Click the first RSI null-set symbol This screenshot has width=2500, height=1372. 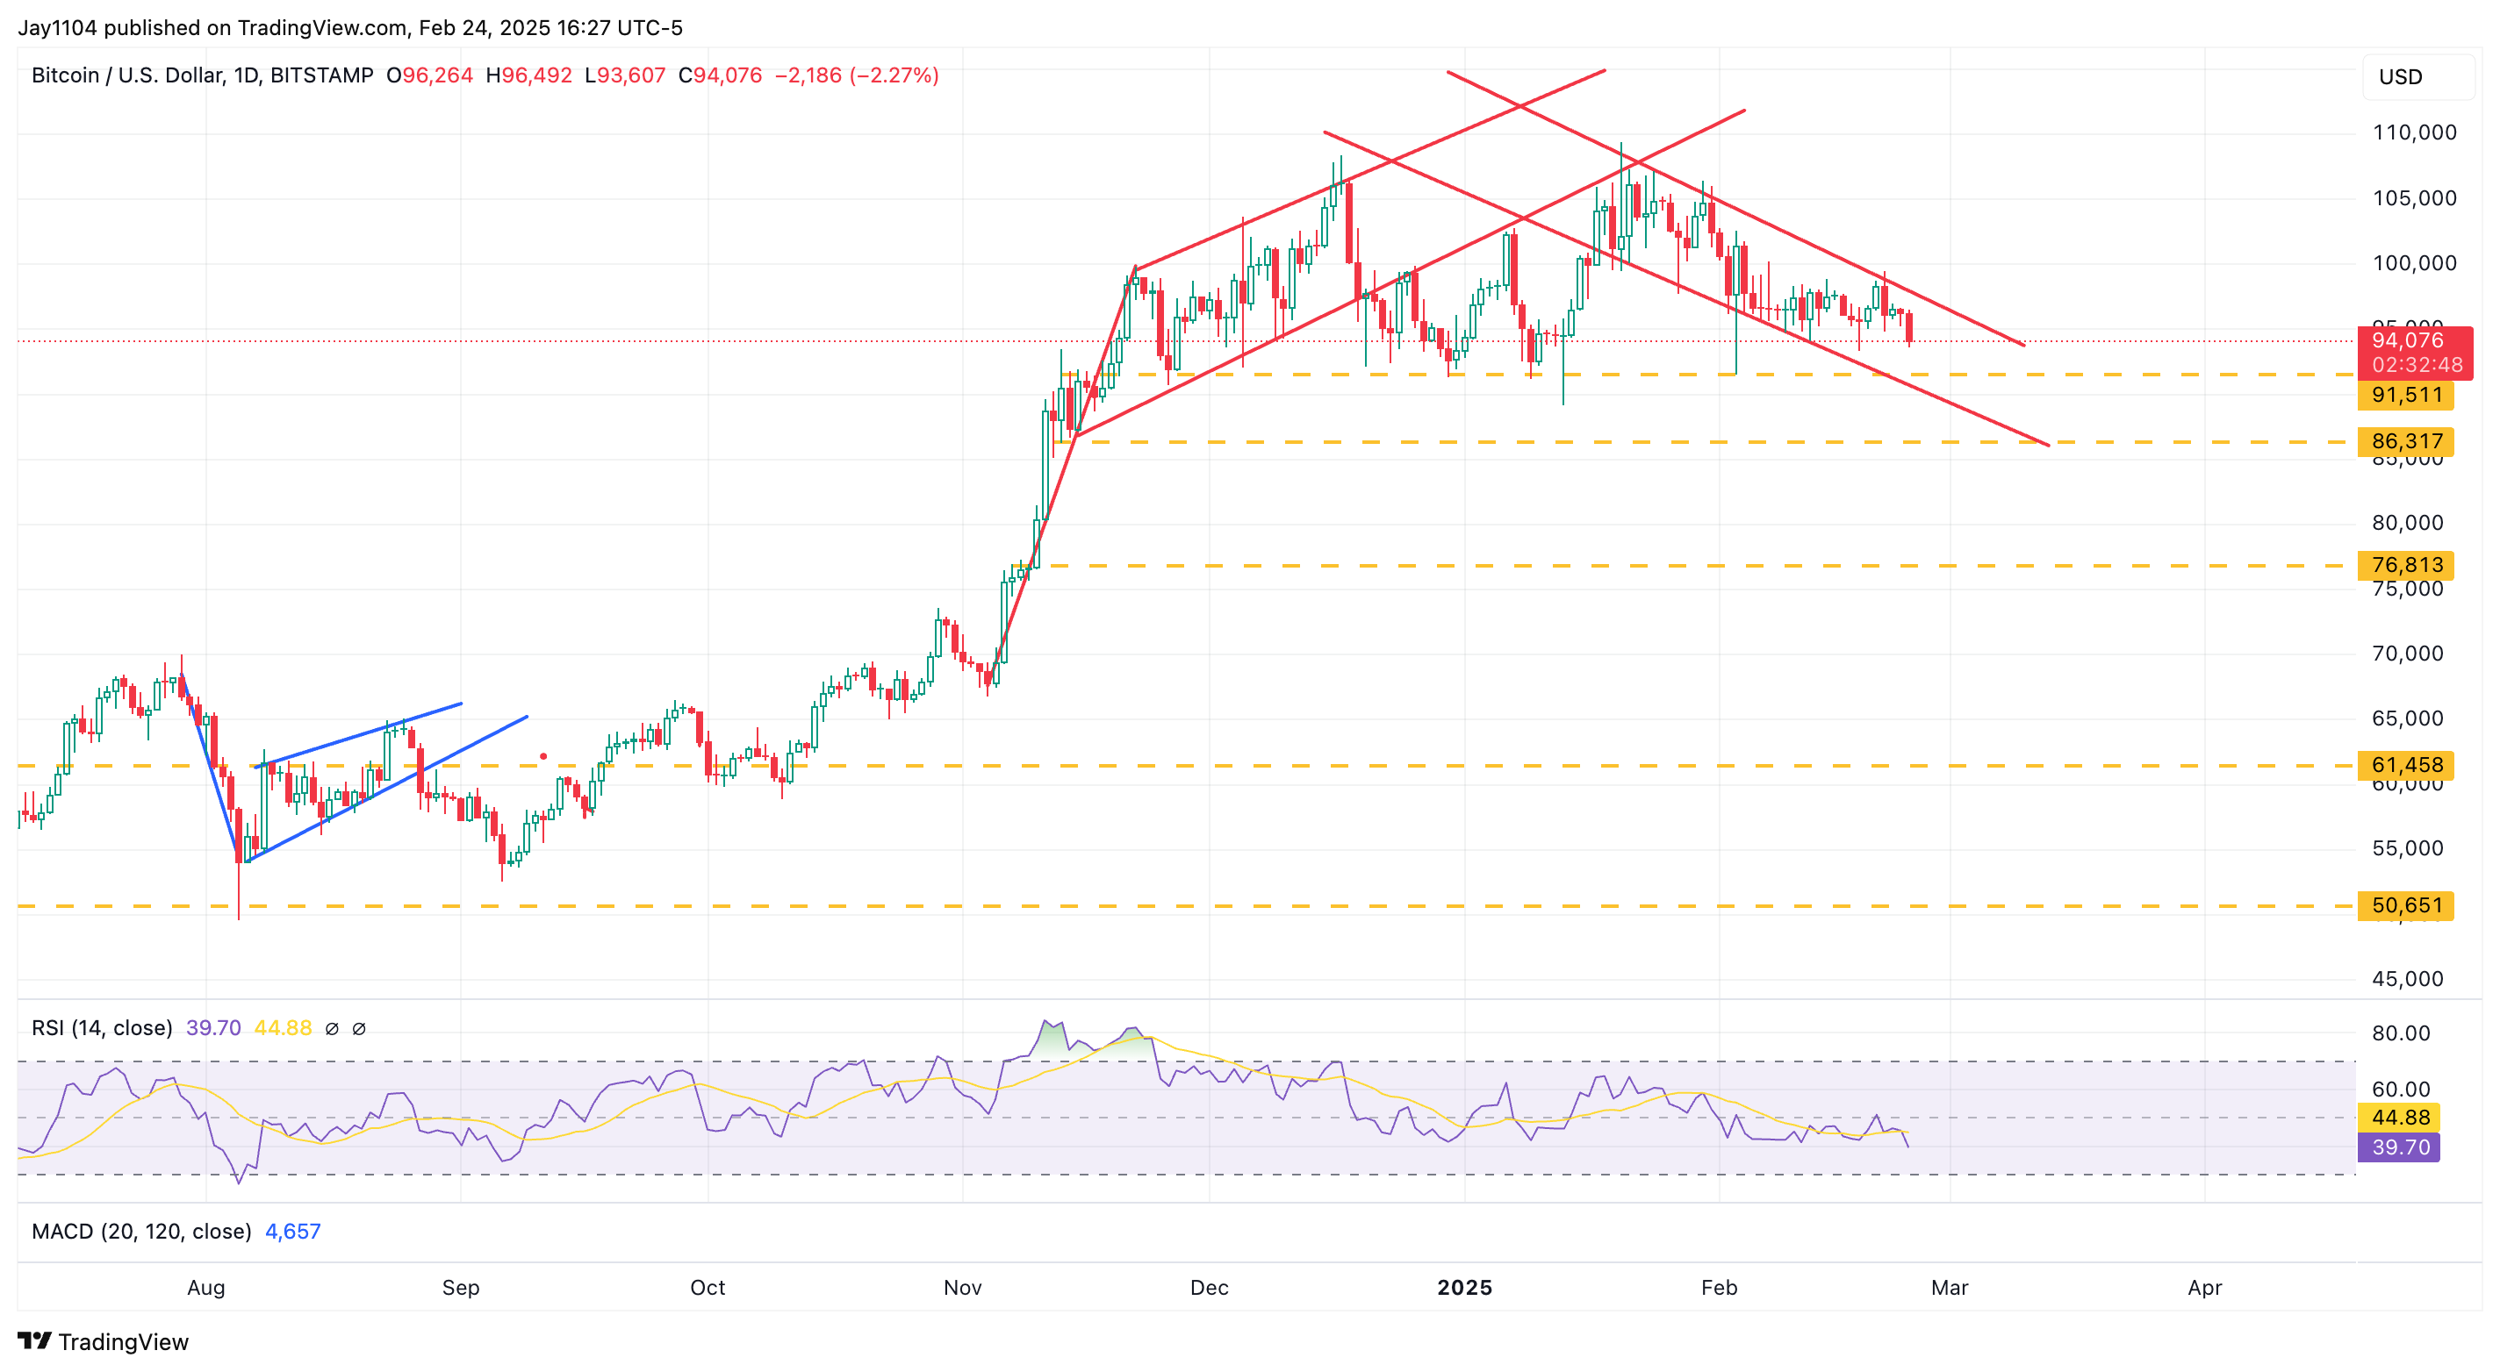click(332, 1029)
